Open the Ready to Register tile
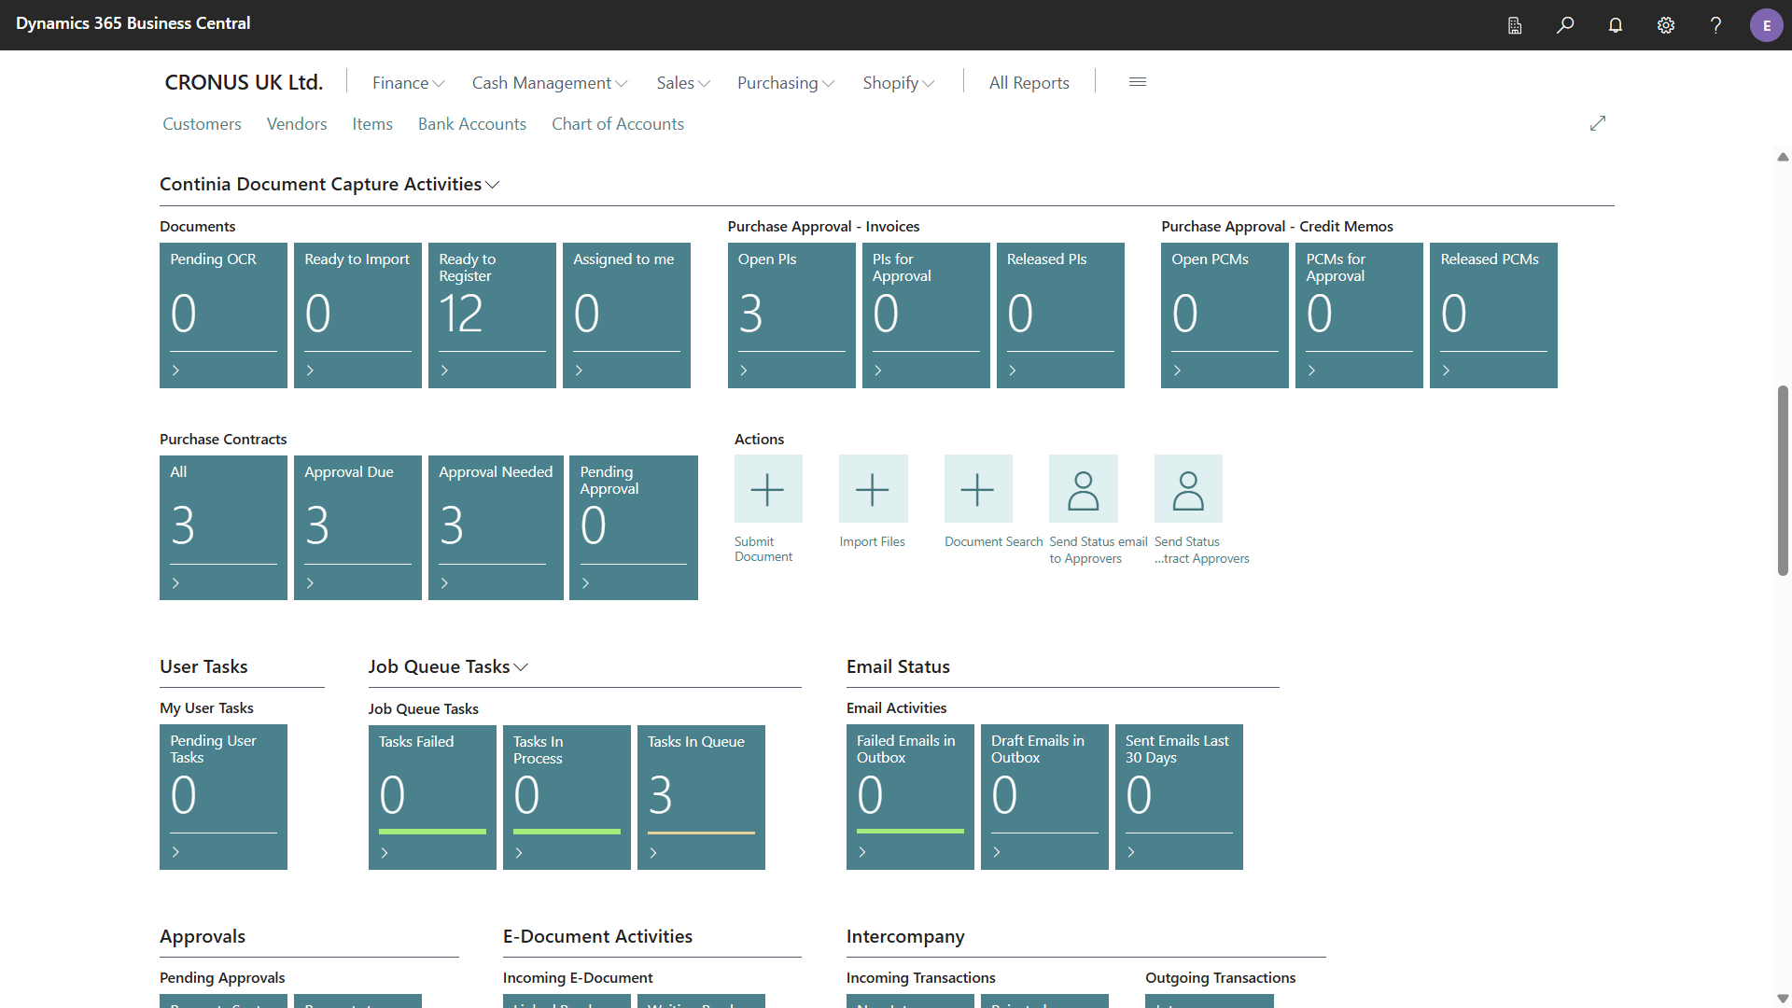 tap(492, 315)
